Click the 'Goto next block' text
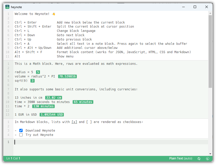This screenshot has width=216, height=165. pos(71,35)
